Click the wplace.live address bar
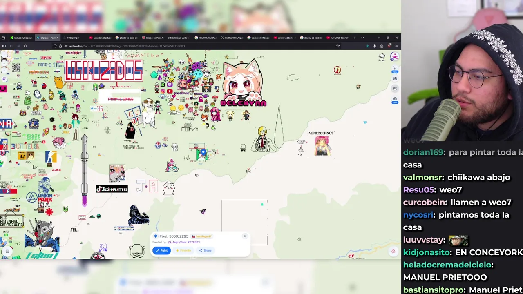Image resolution: width=523 pixels, height=294 pixels. point(196,46)
